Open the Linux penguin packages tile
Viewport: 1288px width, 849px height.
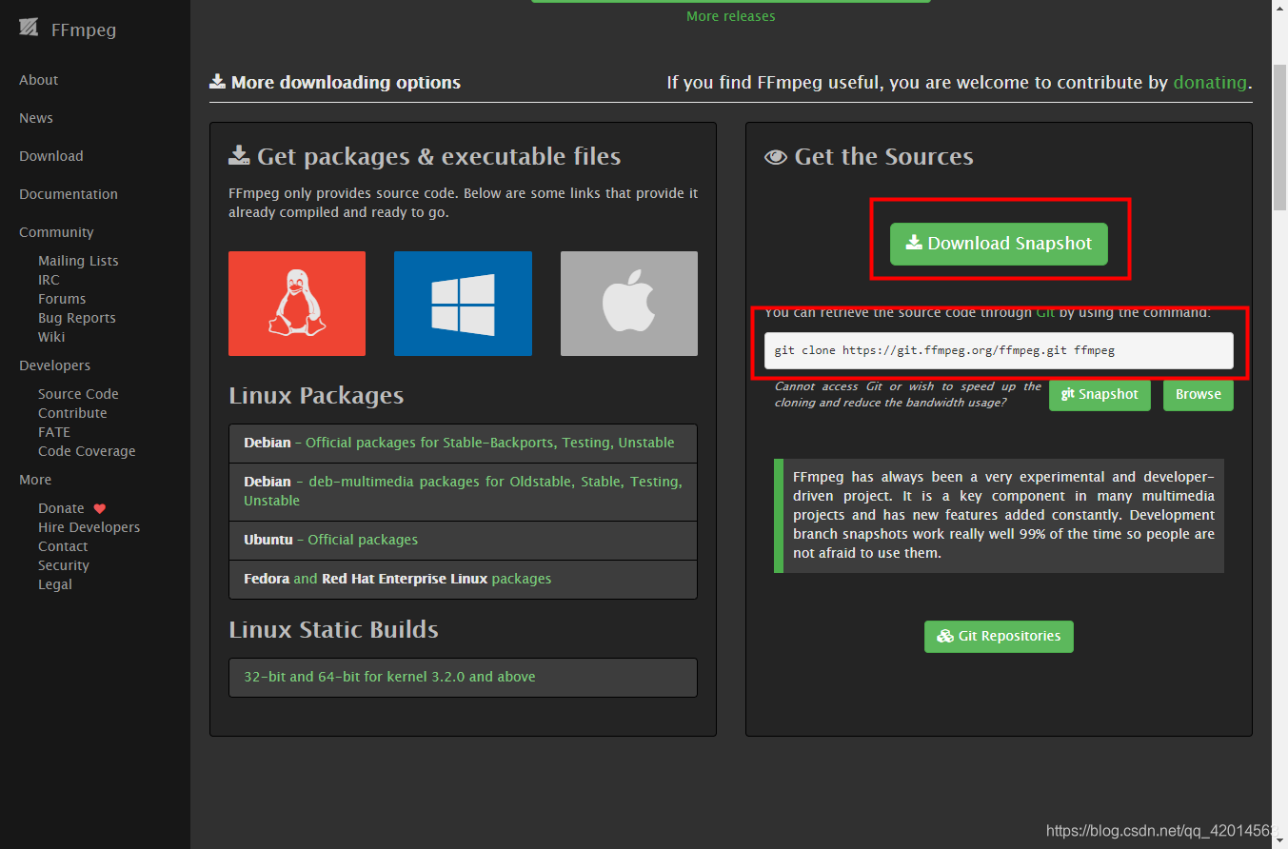297,304
